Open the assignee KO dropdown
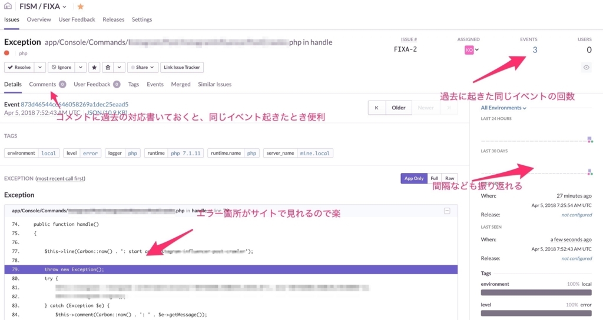 click(x=472, y=49)
